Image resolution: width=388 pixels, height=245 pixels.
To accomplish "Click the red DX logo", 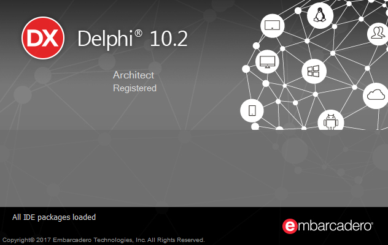I will point(43,38).
